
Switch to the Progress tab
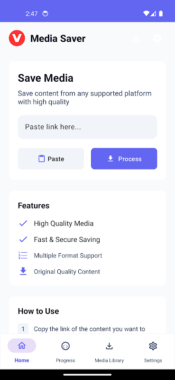coord(65,351)
